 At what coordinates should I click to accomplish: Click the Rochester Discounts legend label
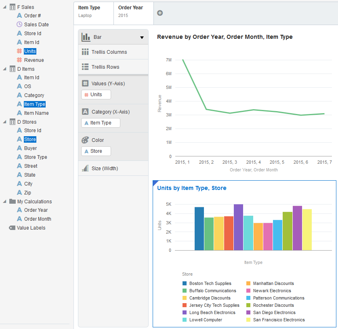[x=273, y=305]
